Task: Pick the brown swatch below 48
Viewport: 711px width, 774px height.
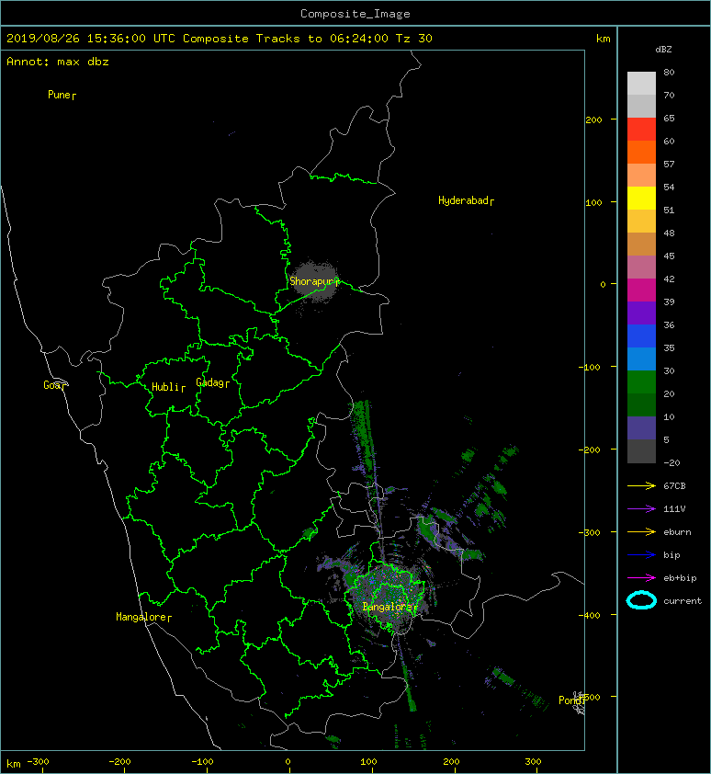Action: pyautogui.click(x=641, y=244)
